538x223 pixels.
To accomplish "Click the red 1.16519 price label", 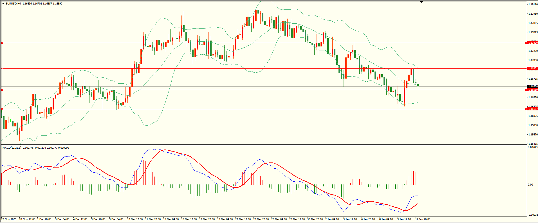I will pos(532,90).
